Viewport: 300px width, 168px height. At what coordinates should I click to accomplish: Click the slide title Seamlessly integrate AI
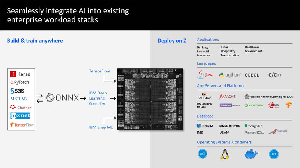coord(68,15)
